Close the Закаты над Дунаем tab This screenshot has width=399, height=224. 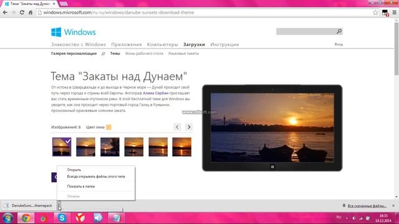54,4
